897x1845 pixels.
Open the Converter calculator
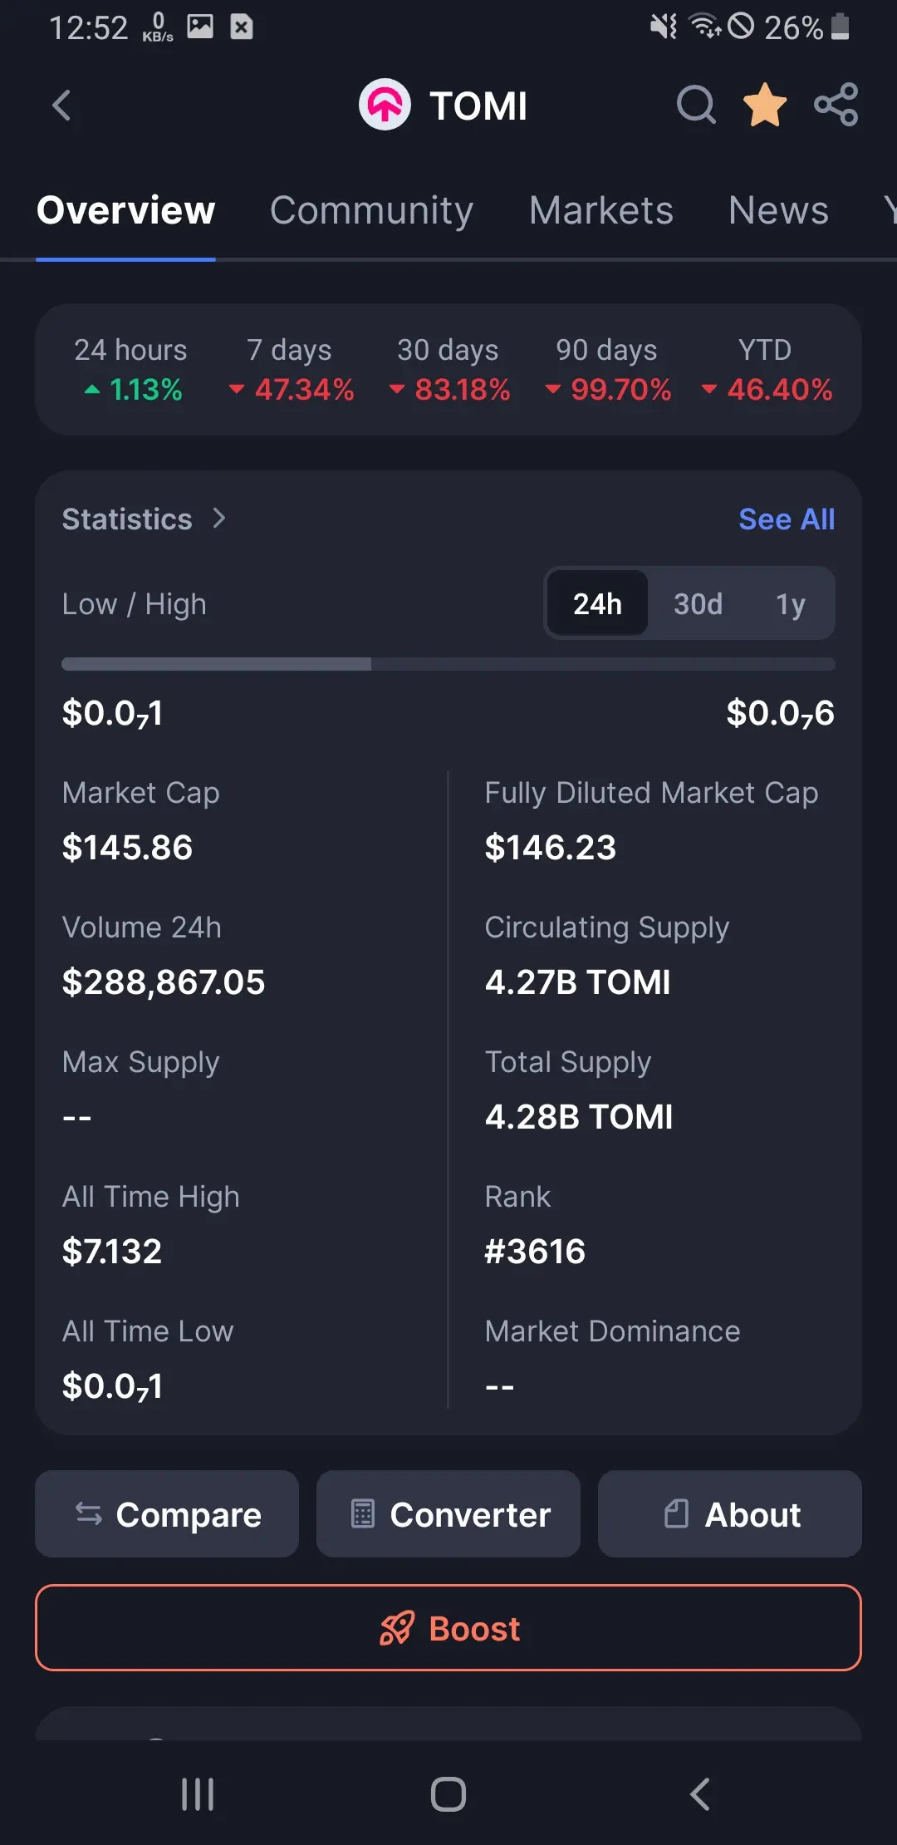click(448, 1514)
